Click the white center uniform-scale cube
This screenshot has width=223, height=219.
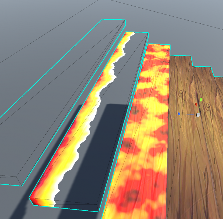pyautogui.click(x=198, y=115)
